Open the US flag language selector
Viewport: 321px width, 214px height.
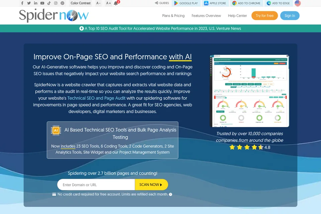click(x=298, y=3)
